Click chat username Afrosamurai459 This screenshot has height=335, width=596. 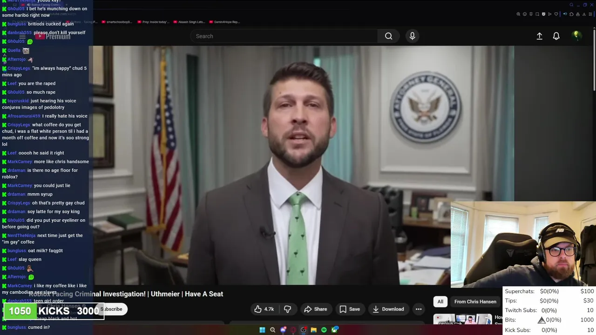[24, 116]
